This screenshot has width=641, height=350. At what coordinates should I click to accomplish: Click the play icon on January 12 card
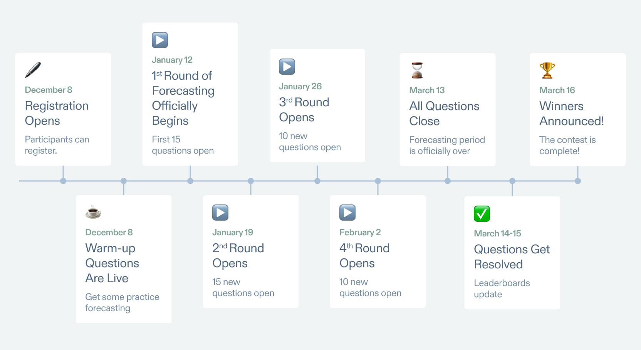click(x=160, y=40)
